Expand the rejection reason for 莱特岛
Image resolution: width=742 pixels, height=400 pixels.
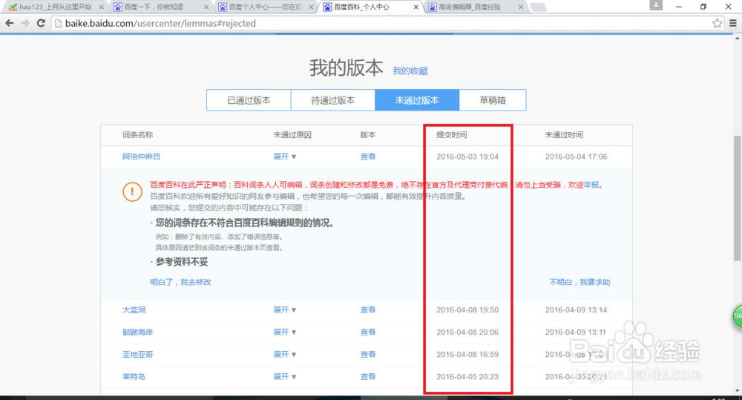pyautogui.click(x=284, y=377)
